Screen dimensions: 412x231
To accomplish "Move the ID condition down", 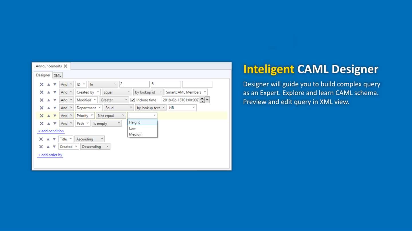I will (x=55, y=84).
